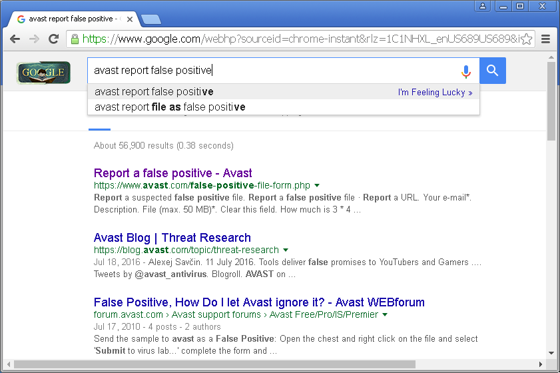View the secure connection padlock info
This screenshot has height=373, width=560.
tap(75, 39)
